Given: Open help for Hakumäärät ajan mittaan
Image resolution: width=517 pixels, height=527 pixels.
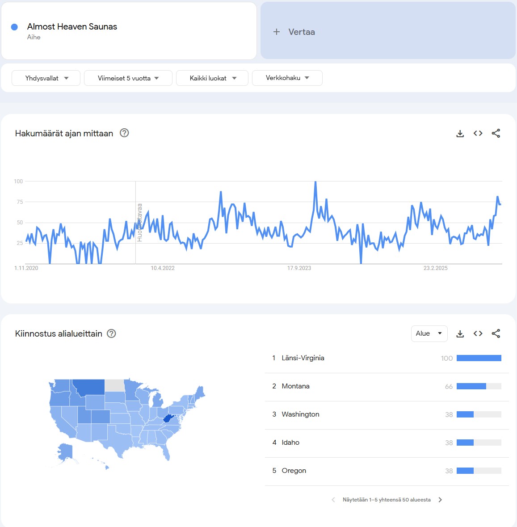Looking at the screenshot, I should (x=124, y=133).
